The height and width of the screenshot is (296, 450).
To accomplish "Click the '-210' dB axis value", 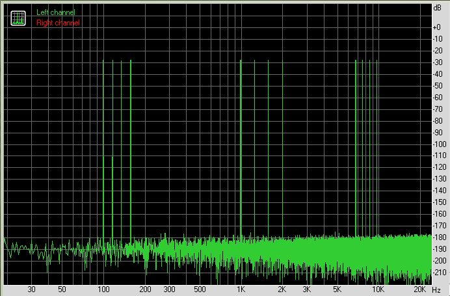I will tap(440, 273).
